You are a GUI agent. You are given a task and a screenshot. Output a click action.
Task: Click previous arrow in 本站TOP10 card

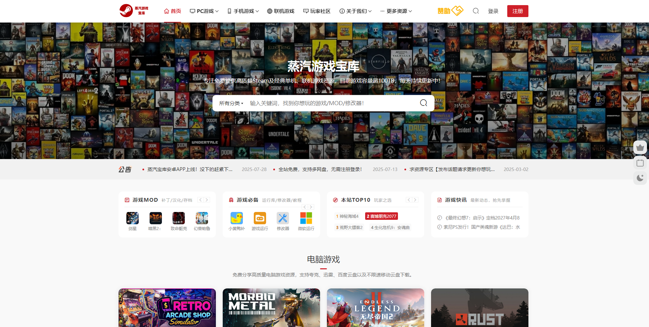(409, 200)
